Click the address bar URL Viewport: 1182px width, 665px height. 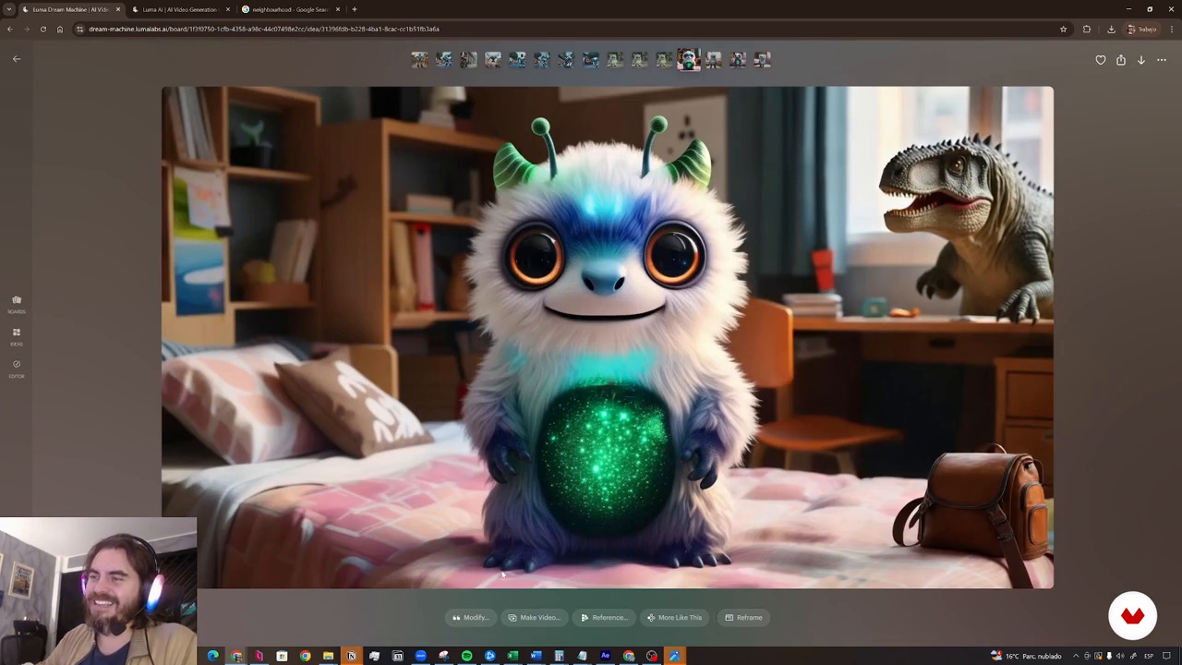coord(264,29)
